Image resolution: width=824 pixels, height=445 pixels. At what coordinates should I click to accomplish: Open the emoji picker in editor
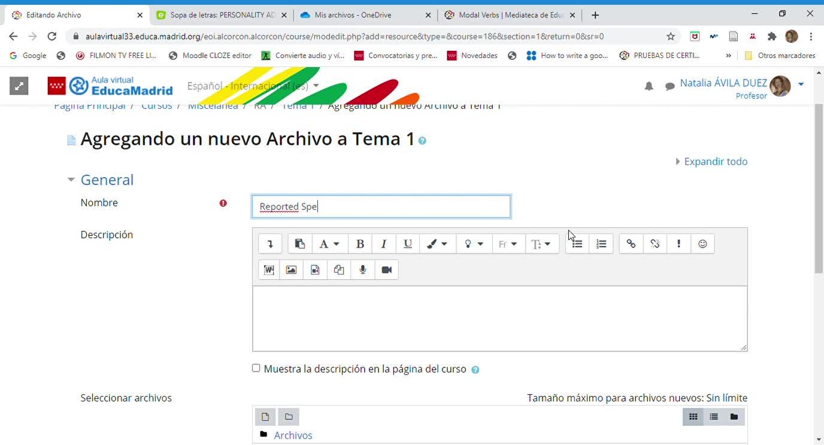(x=703, y=244)
